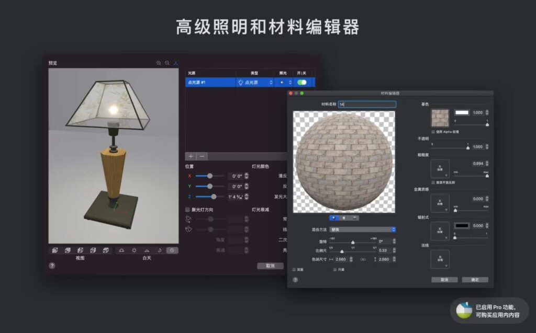Click the walkthrough person icon in preview header
Screen dimensions: 536x333
(175, 63)
